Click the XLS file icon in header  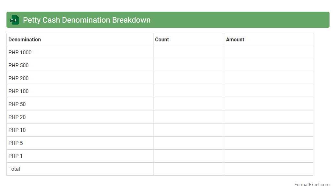coord(15,20)
